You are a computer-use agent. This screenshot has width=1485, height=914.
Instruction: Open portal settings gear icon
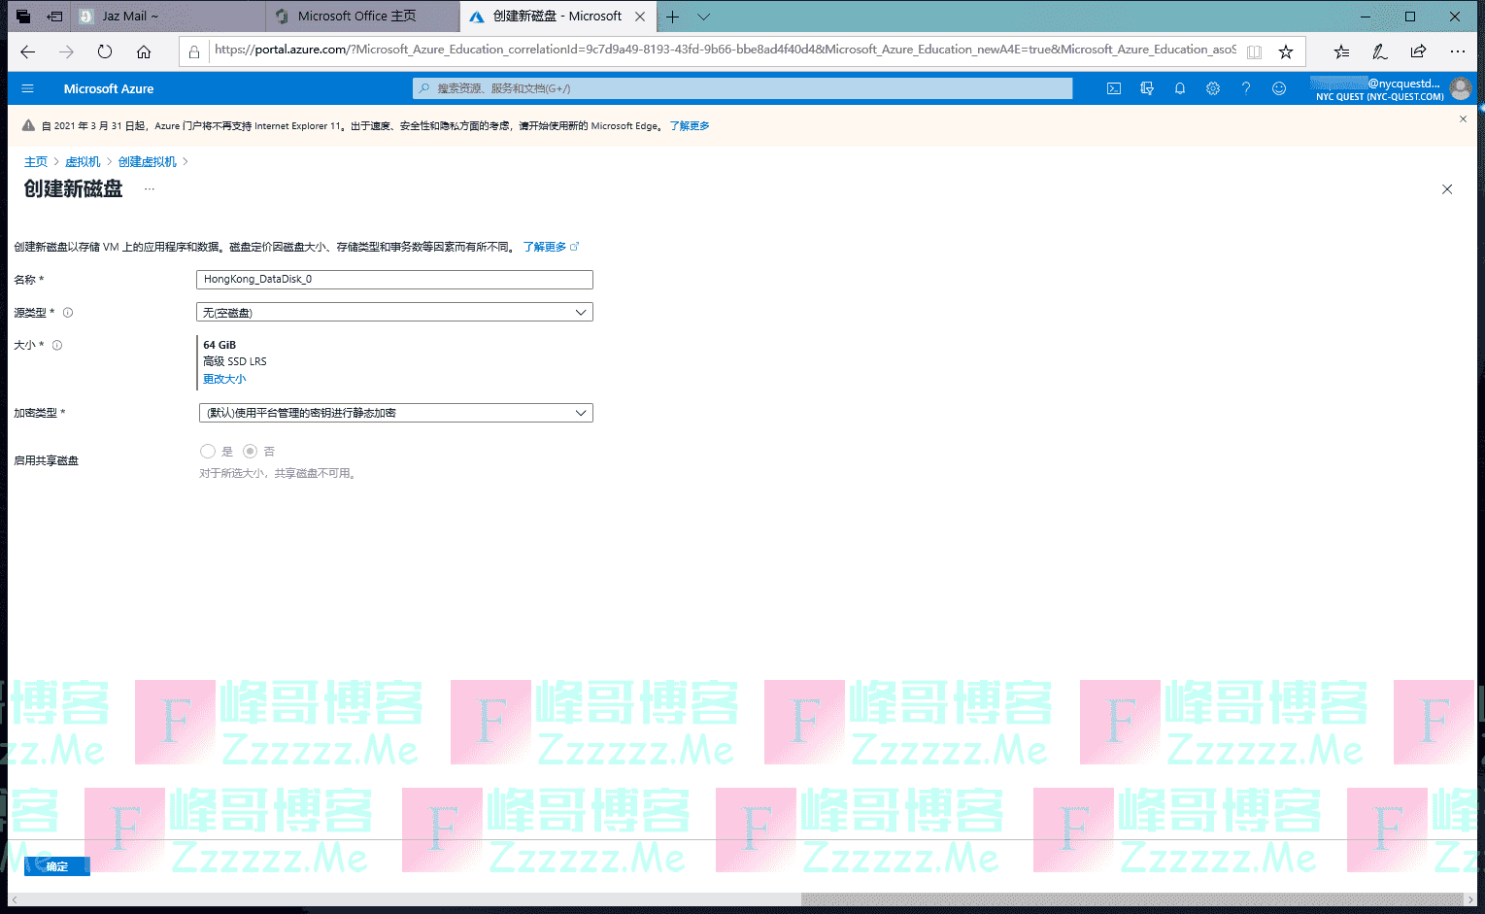click(x=1213, y=88)
